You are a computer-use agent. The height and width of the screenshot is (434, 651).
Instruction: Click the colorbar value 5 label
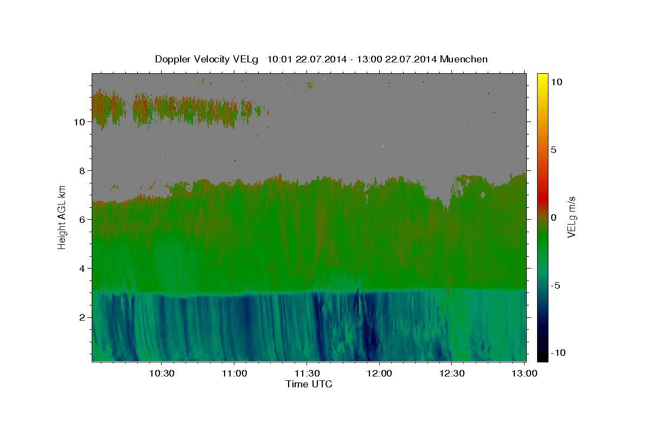point(553,150)
